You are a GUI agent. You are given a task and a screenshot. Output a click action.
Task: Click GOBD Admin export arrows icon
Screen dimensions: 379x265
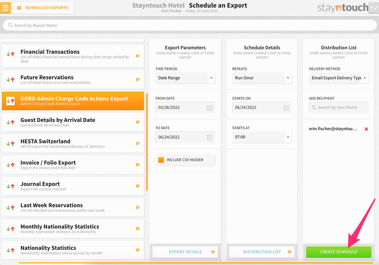coord(10,101)
